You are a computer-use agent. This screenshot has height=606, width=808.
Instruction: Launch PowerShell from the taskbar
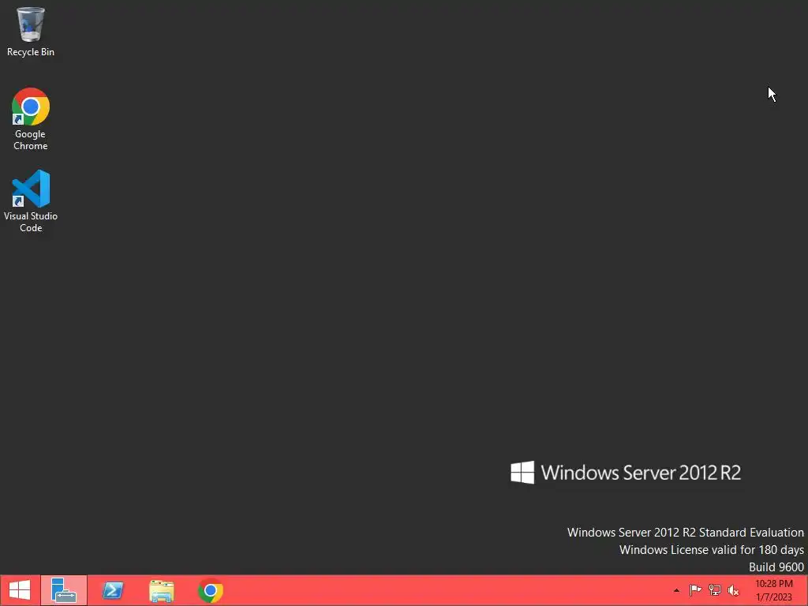click(112, 590)
